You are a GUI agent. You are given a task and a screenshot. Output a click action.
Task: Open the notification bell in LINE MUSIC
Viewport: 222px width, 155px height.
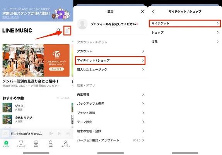58,30
